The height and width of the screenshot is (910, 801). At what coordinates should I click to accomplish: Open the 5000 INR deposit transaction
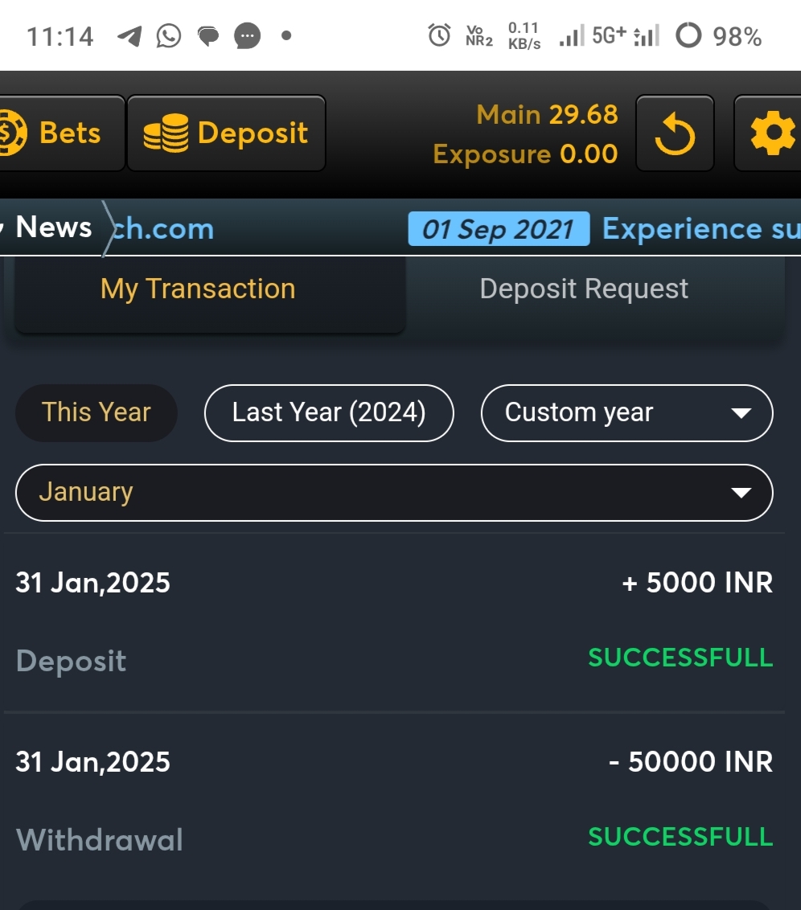coord(394,621)
